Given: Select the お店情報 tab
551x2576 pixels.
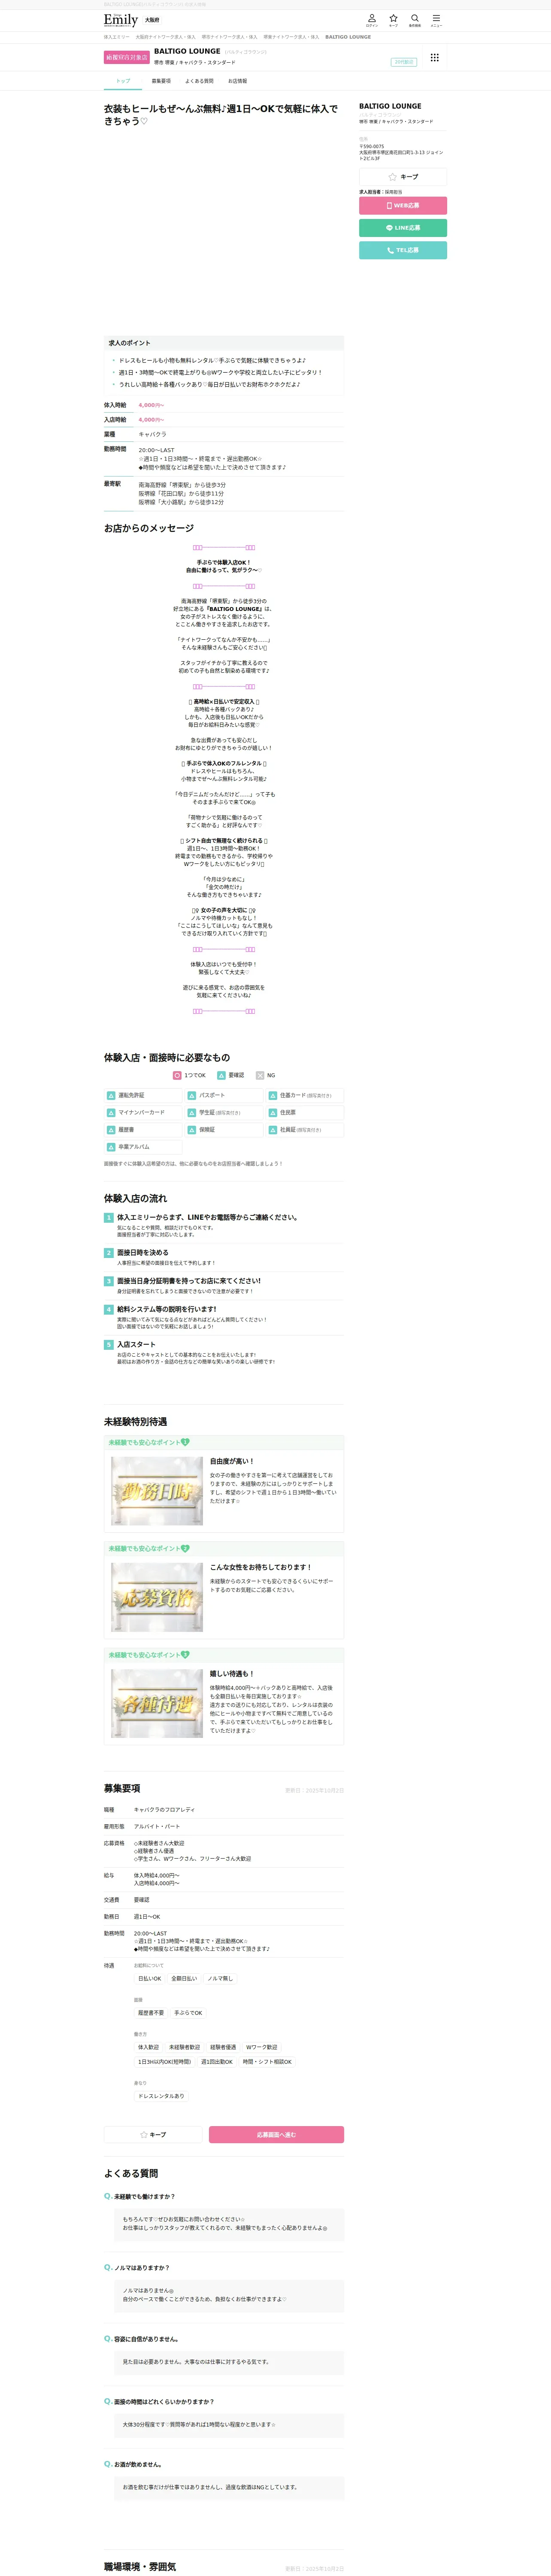Looking at the screenshot, I should 237,81.
